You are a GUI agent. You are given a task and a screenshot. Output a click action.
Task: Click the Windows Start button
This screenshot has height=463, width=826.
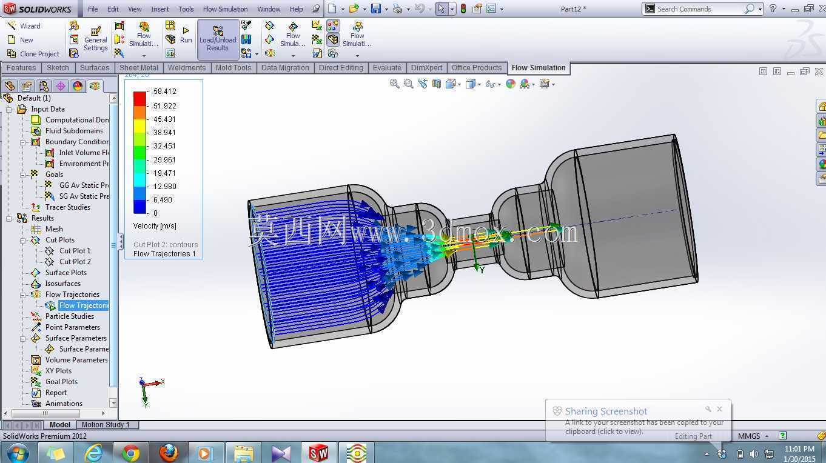click(x=16, y=453)
